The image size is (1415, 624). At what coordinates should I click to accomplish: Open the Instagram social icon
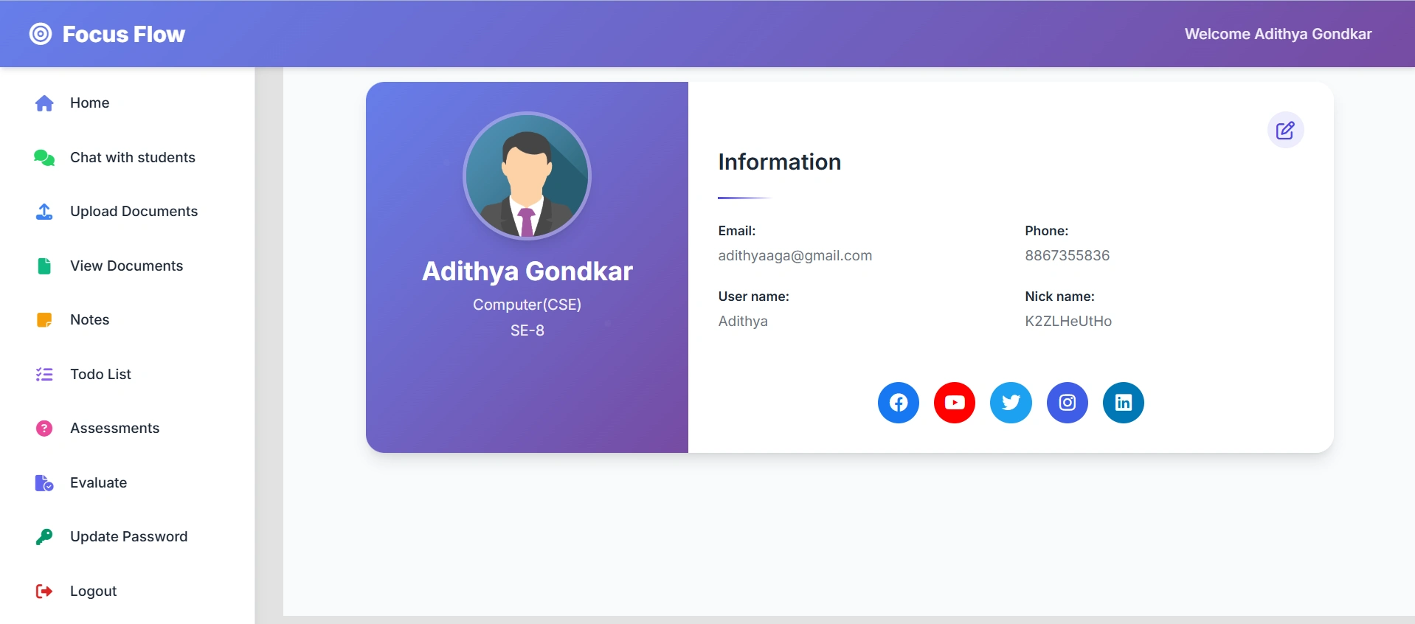tap(1067, 403)
